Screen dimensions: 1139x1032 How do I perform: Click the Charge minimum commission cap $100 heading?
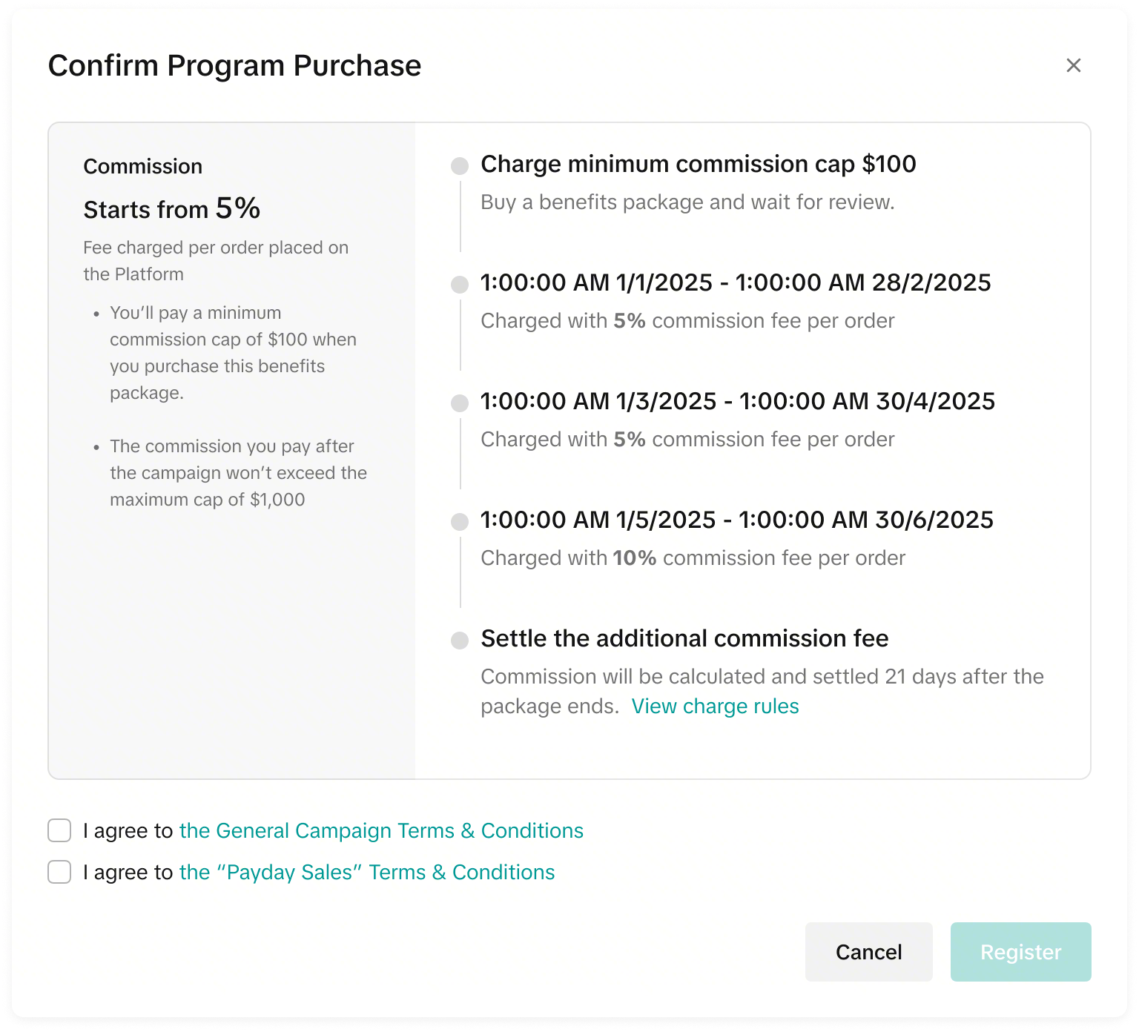click(698, 164)
